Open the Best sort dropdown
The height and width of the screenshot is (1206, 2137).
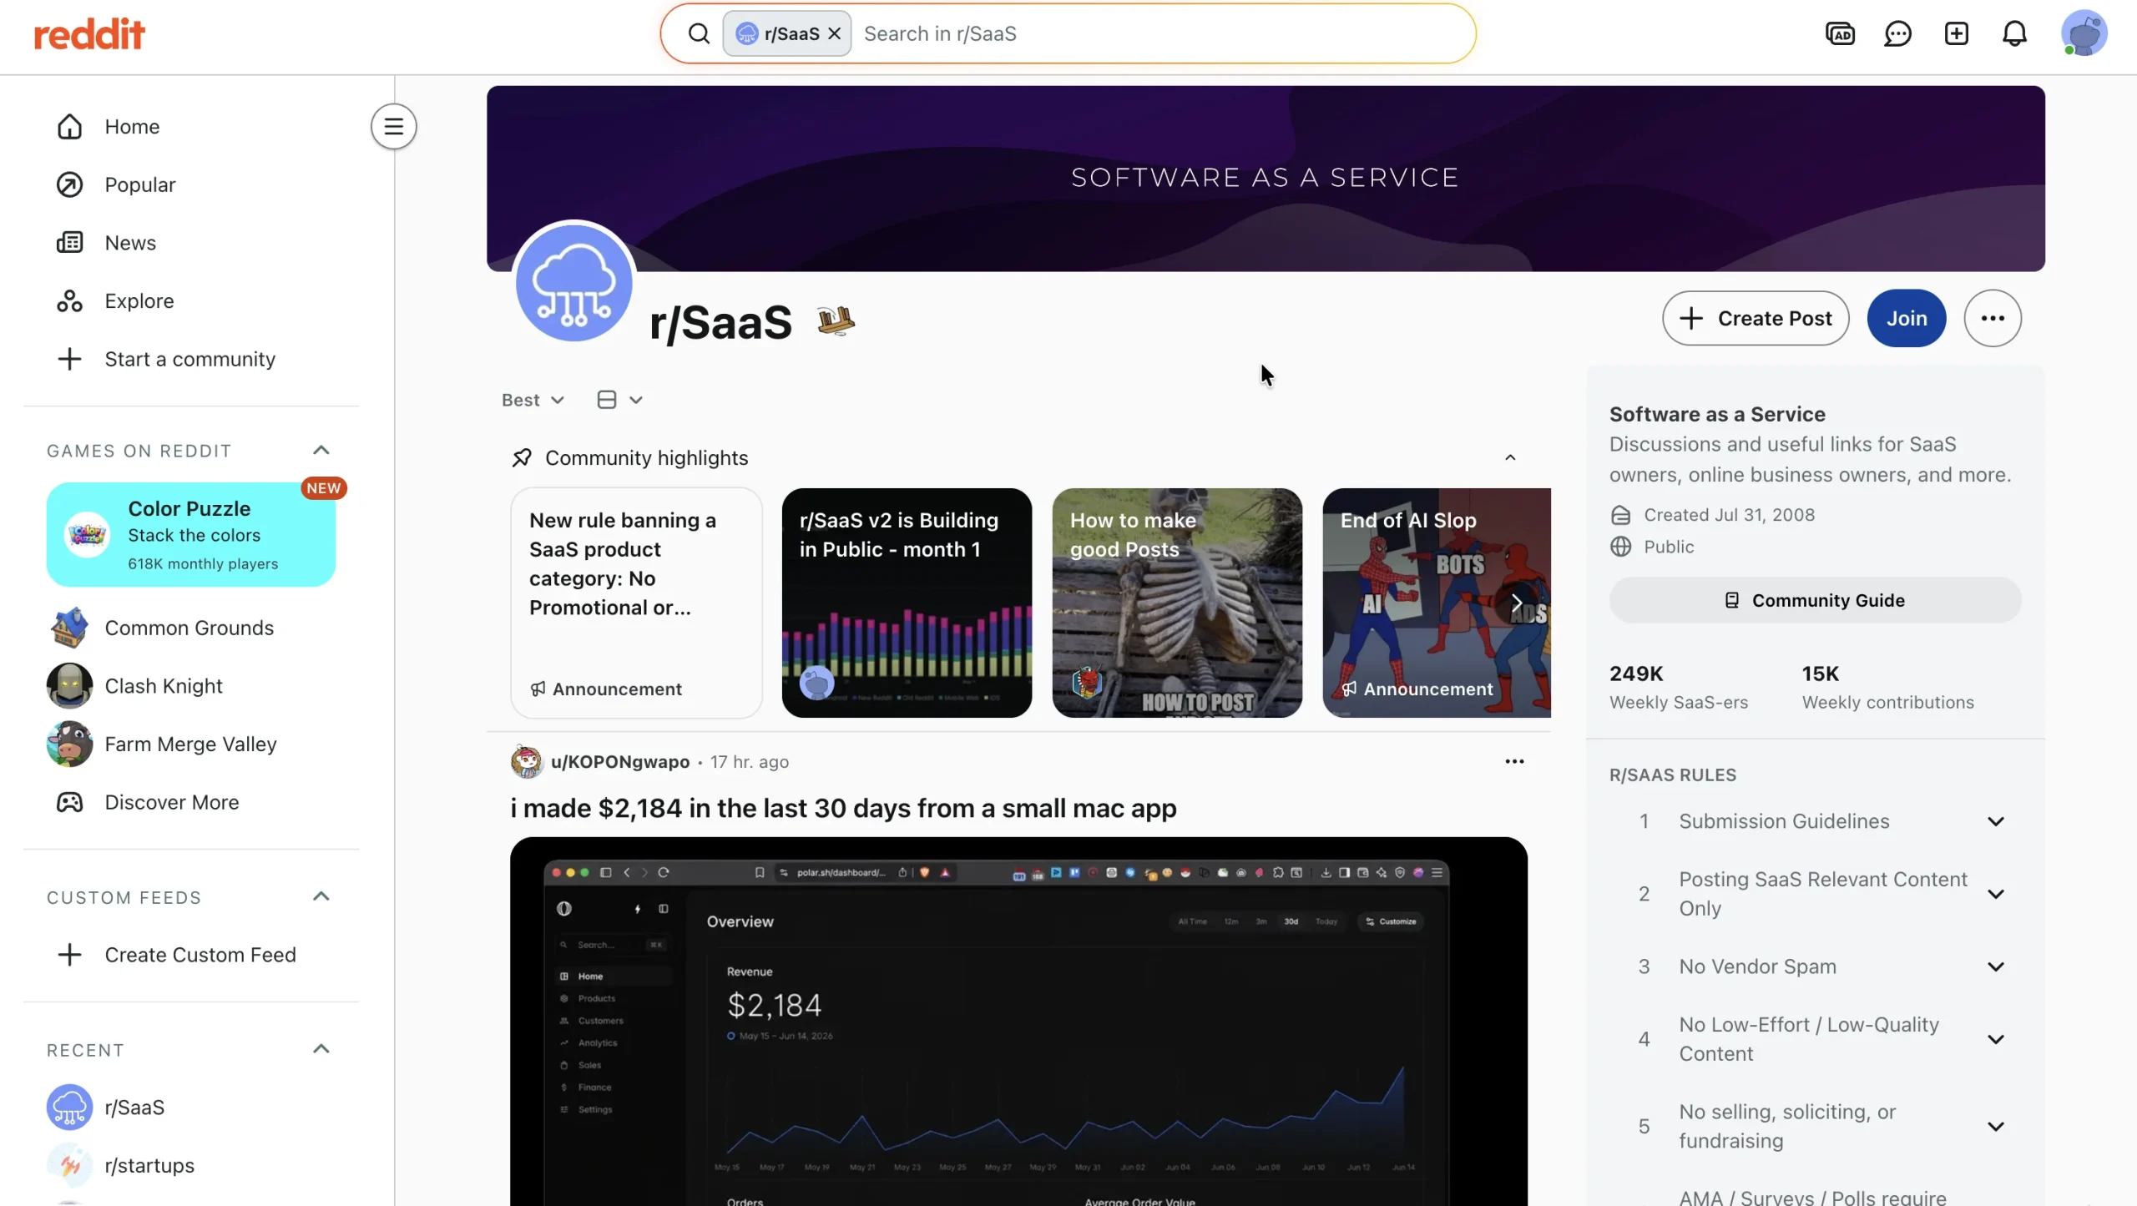pyautogui.click(x=533, y=400)
